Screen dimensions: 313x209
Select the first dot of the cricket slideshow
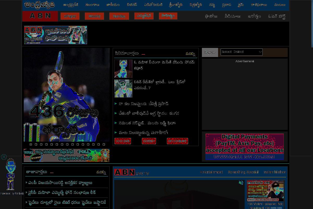(x=31, y=144)
